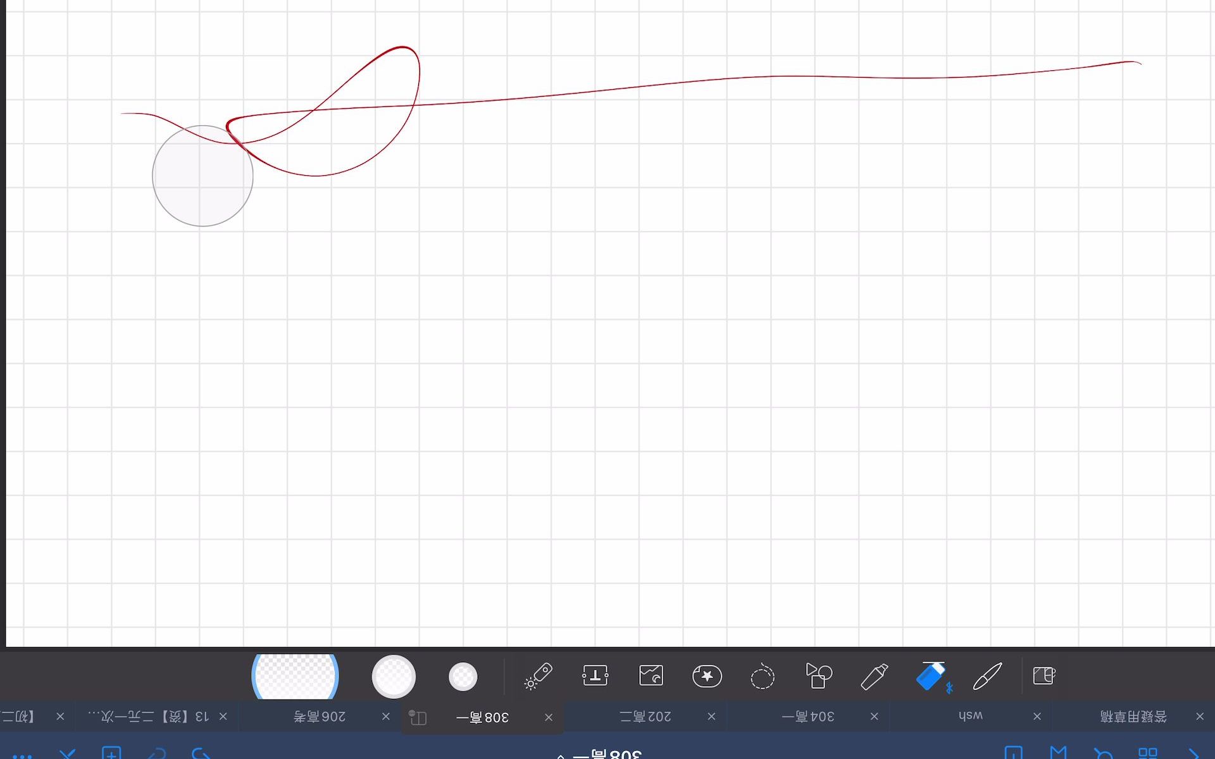Select the Pen tool
The width and height of the screenshot is (1215, 759).
pyautogui.click(x=987, y=676)
